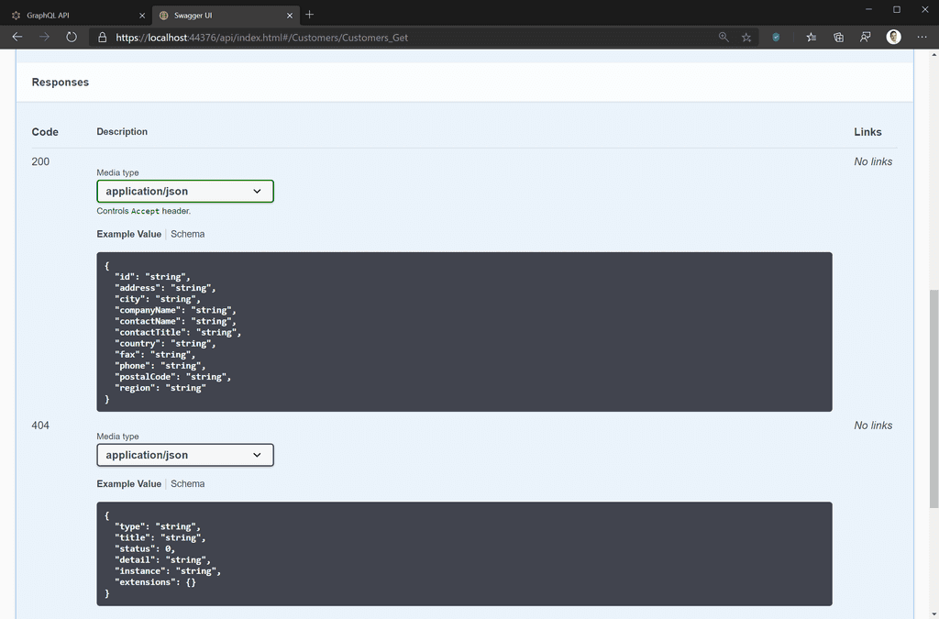939x619 pixels.
Task: Open the 200 response media type dropdown
Action: pos(184,191)
